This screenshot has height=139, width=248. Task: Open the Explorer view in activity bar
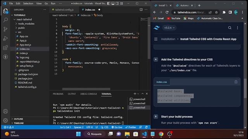pyautogui.click(x=5, y=11)
